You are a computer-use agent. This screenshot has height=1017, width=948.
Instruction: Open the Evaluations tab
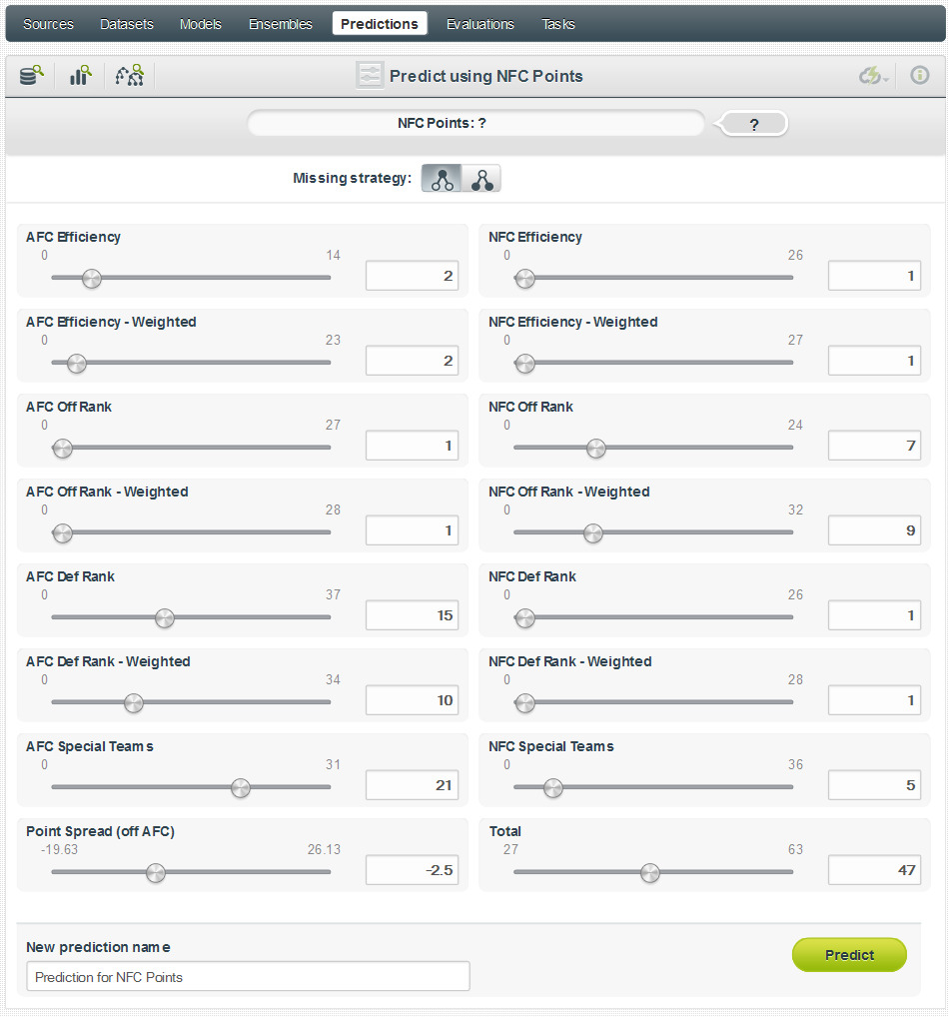(480, 24)
